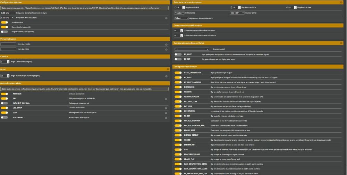Enable the Magnétomètre switch
The height and width of the screenshot is (175, 347).
click(4, 32)
